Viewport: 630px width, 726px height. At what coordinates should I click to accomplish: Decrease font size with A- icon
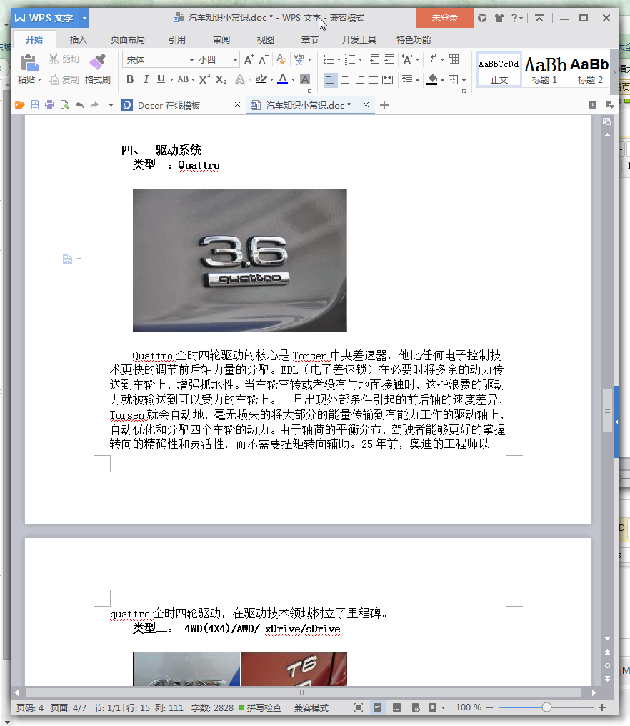[x=264, y=60]
